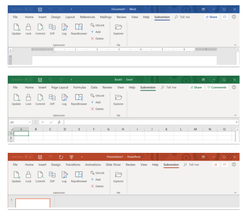Collapse the PowerPoint ribbon with the chevron
Image resolution: width=251 pixels, height=214 pixels.
click(235, 193)
